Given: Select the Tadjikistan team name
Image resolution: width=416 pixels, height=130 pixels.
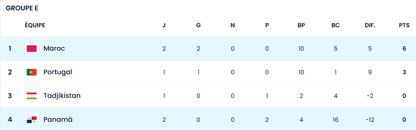Looking at the screenshot, I should (62, 96).
